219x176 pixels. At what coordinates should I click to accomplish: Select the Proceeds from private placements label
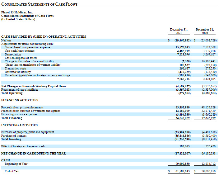click(22, 107)
